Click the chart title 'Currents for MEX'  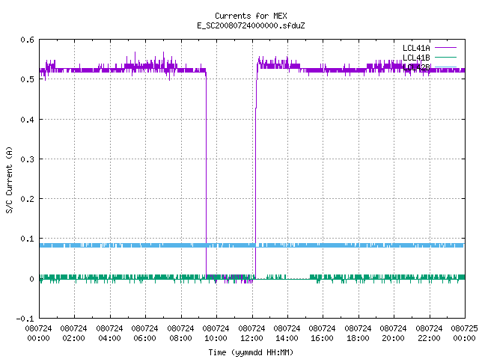coord(251,16)
